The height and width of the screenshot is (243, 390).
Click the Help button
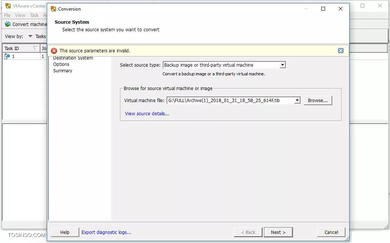tap(65, 232)
